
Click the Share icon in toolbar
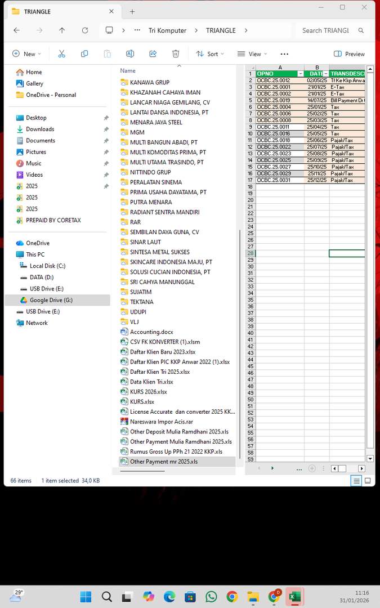153,54
